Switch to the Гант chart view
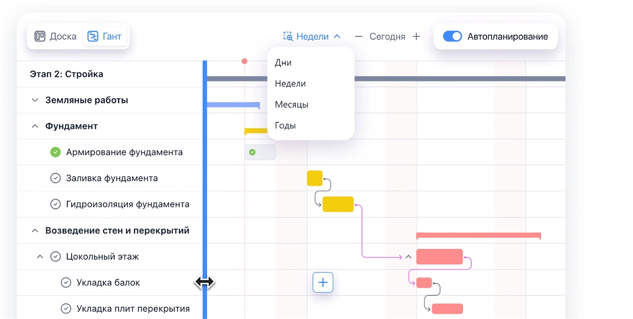This screenshot has width=633, height=319. pyautogui.click(x=104, y=36)
